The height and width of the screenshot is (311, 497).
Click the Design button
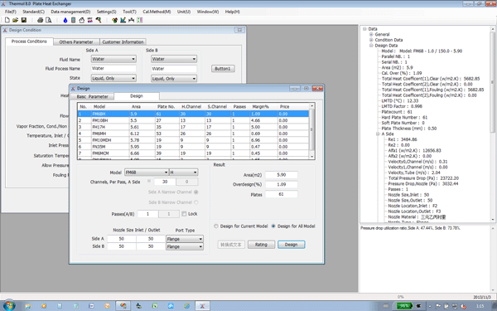coord(291,245)
